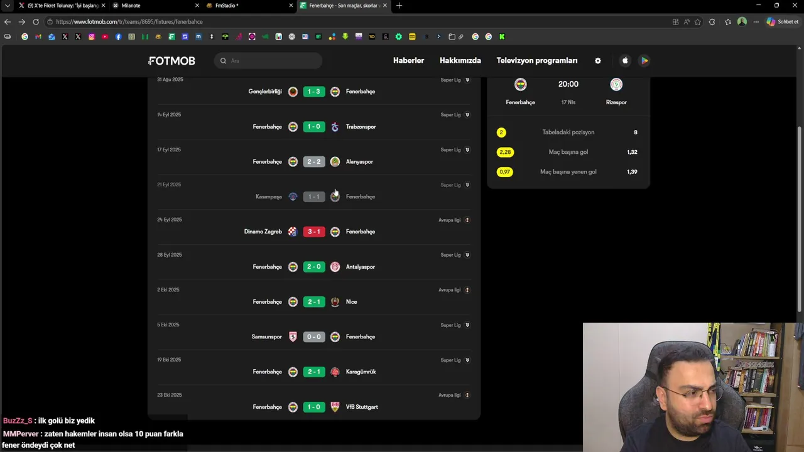Image resolution: width=804 pixels, height=452 pixels.
Task: Click the Tabeladaki pozisyon stat row
Action: click(568, 132)
